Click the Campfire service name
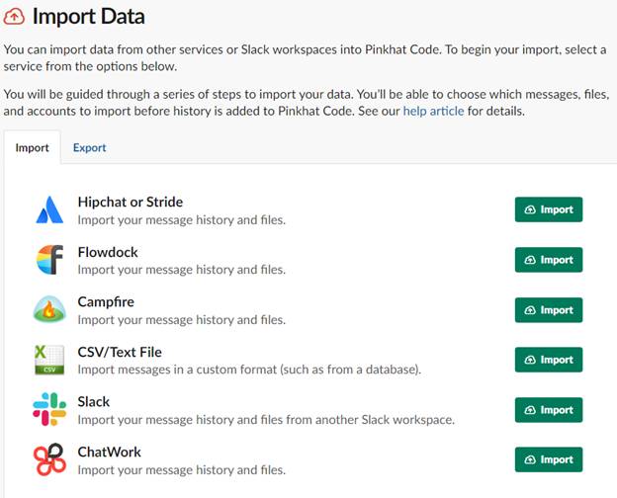This screenshot has width=617, height=498. pyautogui.click(x=106, y=302)
